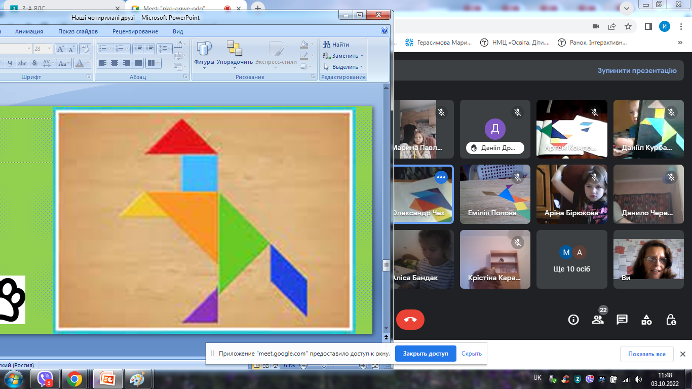Show the people list with 22 participants
Image resolution: width=692 pixels, height=389 pixels.
tap(598, 320)
